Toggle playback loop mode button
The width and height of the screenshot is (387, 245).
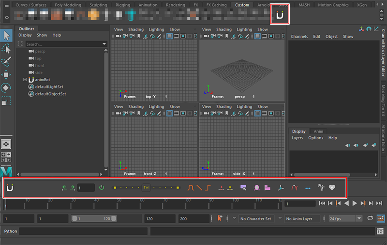371,218
